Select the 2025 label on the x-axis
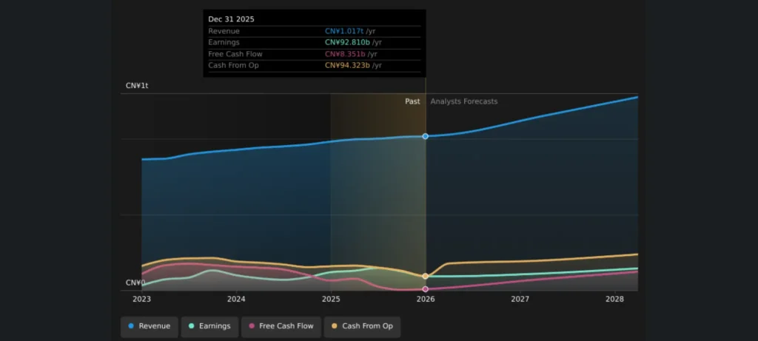Viewport: 758px width, 341px height. 331,300
